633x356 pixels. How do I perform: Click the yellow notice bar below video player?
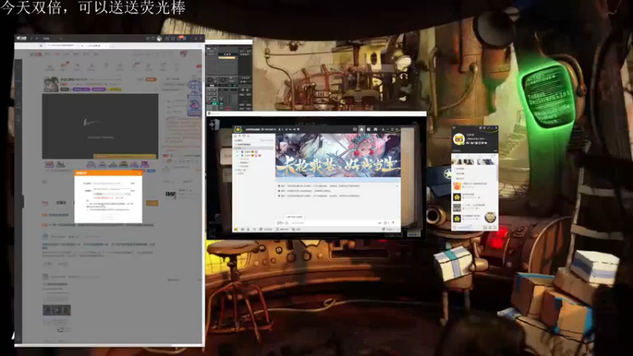point(124,156)
